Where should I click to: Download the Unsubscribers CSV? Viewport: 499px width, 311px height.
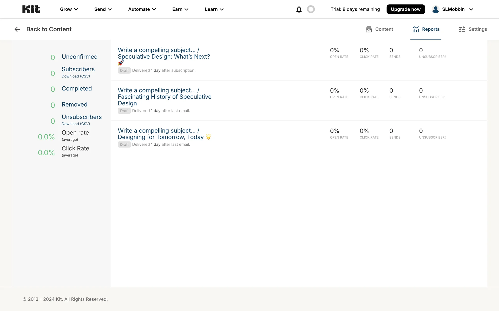pyautogui.click(x=76, y=124)
